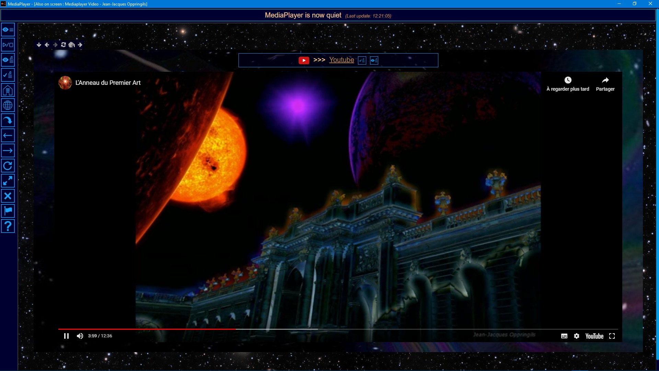Toggle fullscreen with sidebar expand arrows
This screenshot has width=659, height=371.
[8, 181]
